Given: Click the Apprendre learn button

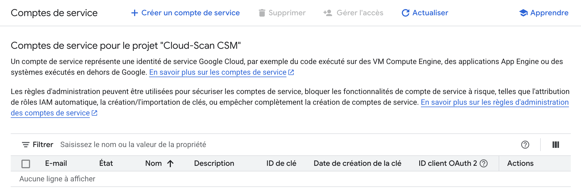Looking at the screenshot, I should [x=549, y=13].
